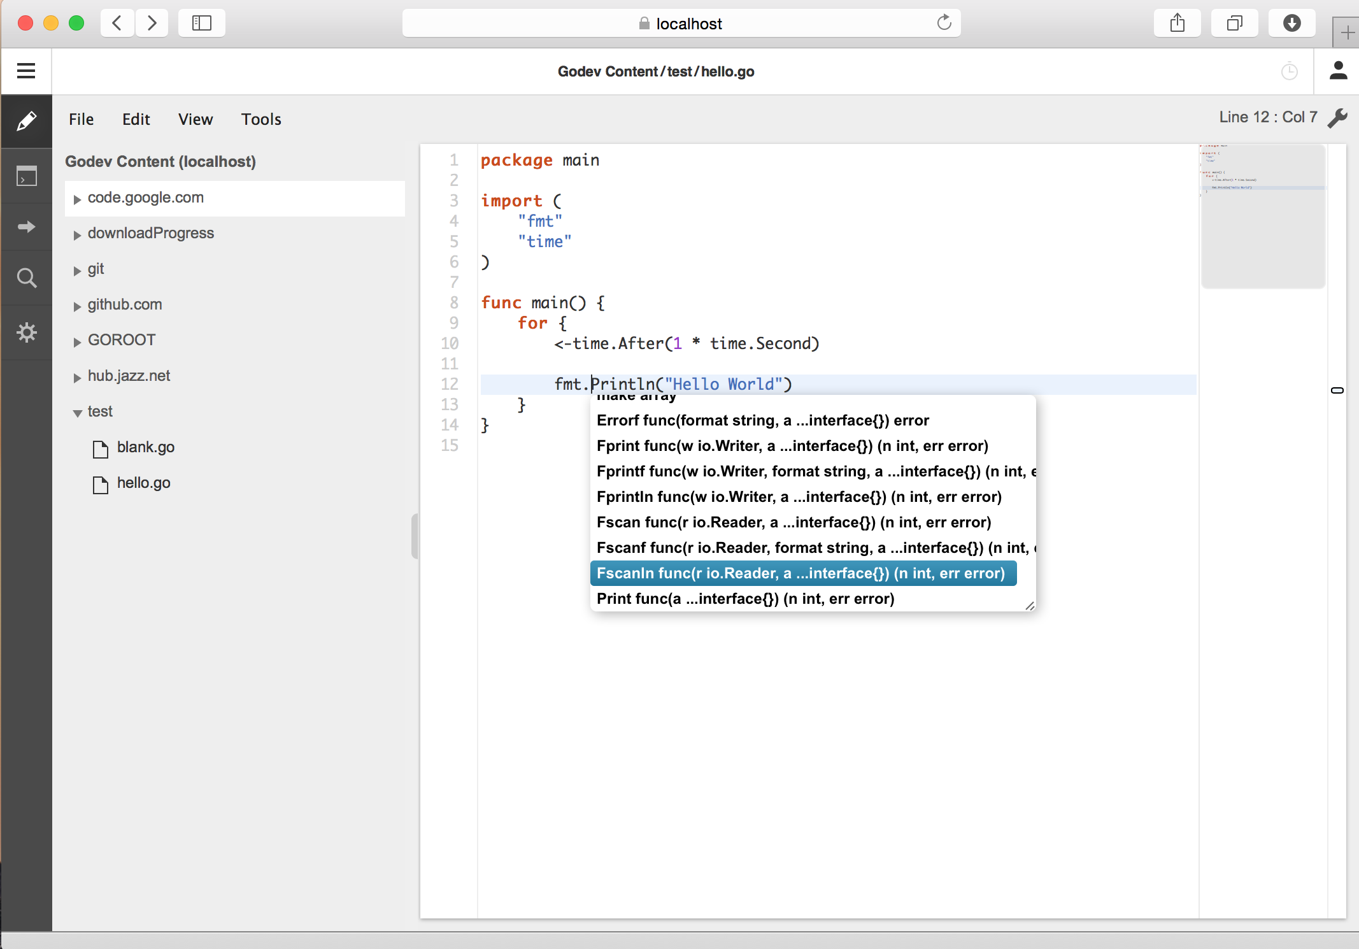The height and width of the screenshot is (949, 1359).
Task: Click the code minimap overview
Action: 1262,217
